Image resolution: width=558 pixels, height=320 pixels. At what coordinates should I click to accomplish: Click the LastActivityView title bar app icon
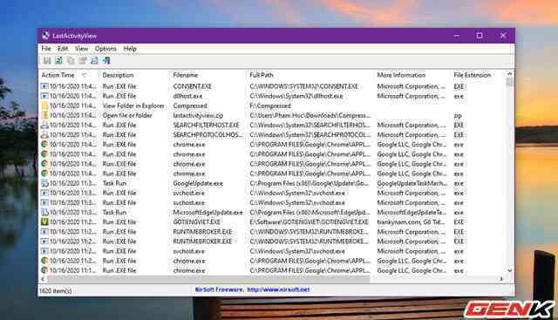45,36
